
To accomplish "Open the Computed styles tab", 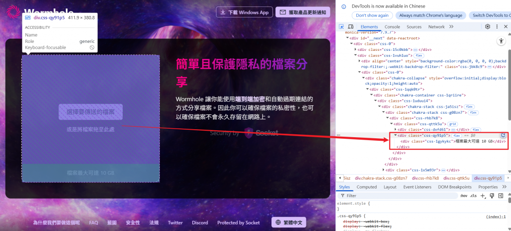I will (367, 187).
